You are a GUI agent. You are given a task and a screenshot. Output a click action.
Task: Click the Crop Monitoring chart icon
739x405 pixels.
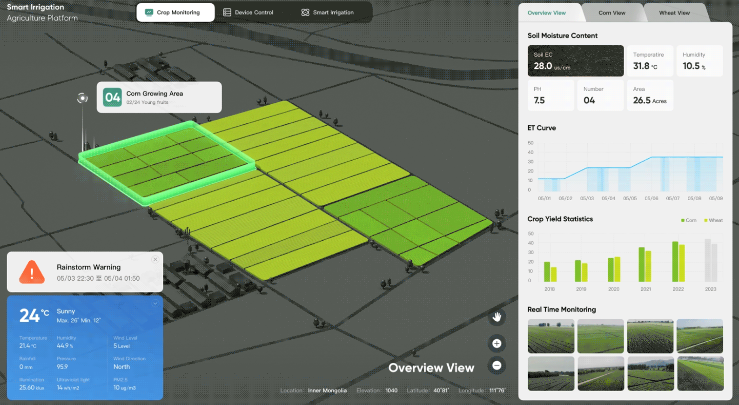[x=149, y=13]
